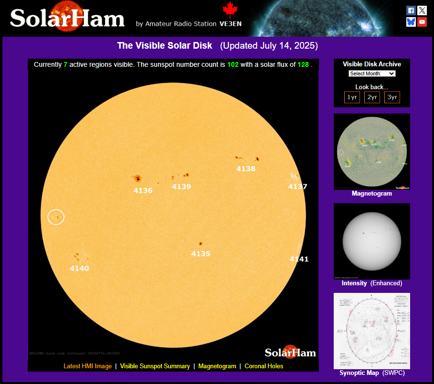Click the red Canadian maple leaf icon

(230, 10)
